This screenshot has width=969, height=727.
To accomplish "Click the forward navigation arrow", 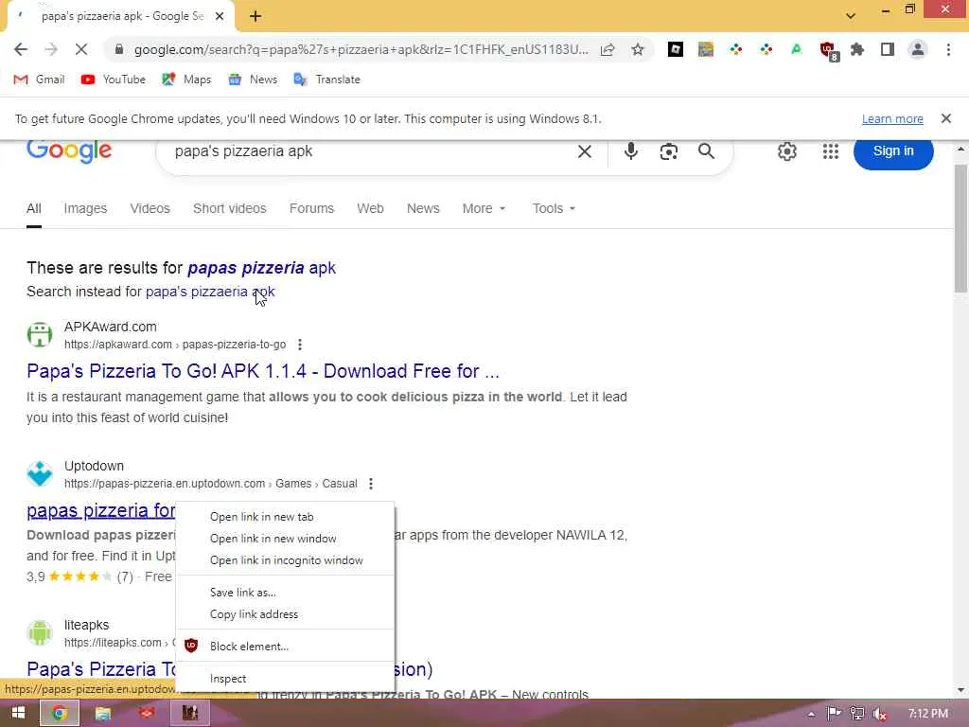I will (51, 49).
